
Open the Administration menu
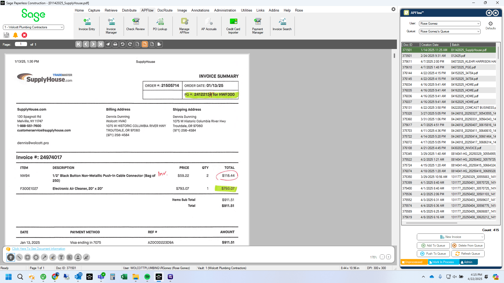point(225,10)
